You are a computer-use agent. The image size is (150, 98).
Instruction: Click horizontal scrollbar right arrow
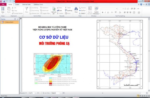pyautogui.click(x=147, y=93)
